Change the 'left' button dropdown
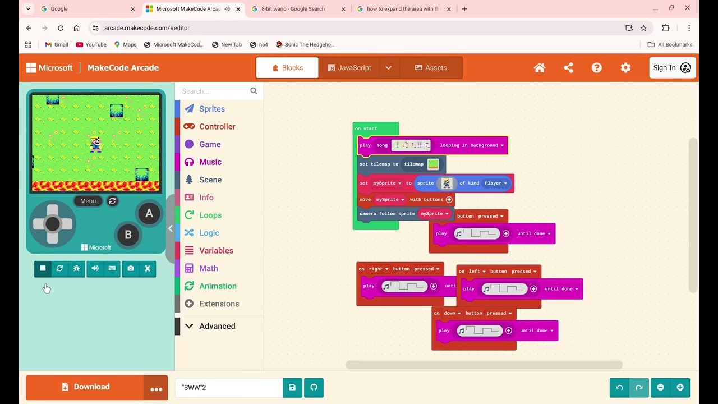 [x=477, y=272]
